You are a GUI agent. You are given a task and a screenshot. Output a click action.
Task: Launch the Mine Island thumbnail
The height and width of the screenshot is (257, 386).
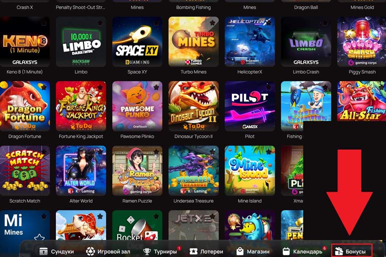point(249,171)
